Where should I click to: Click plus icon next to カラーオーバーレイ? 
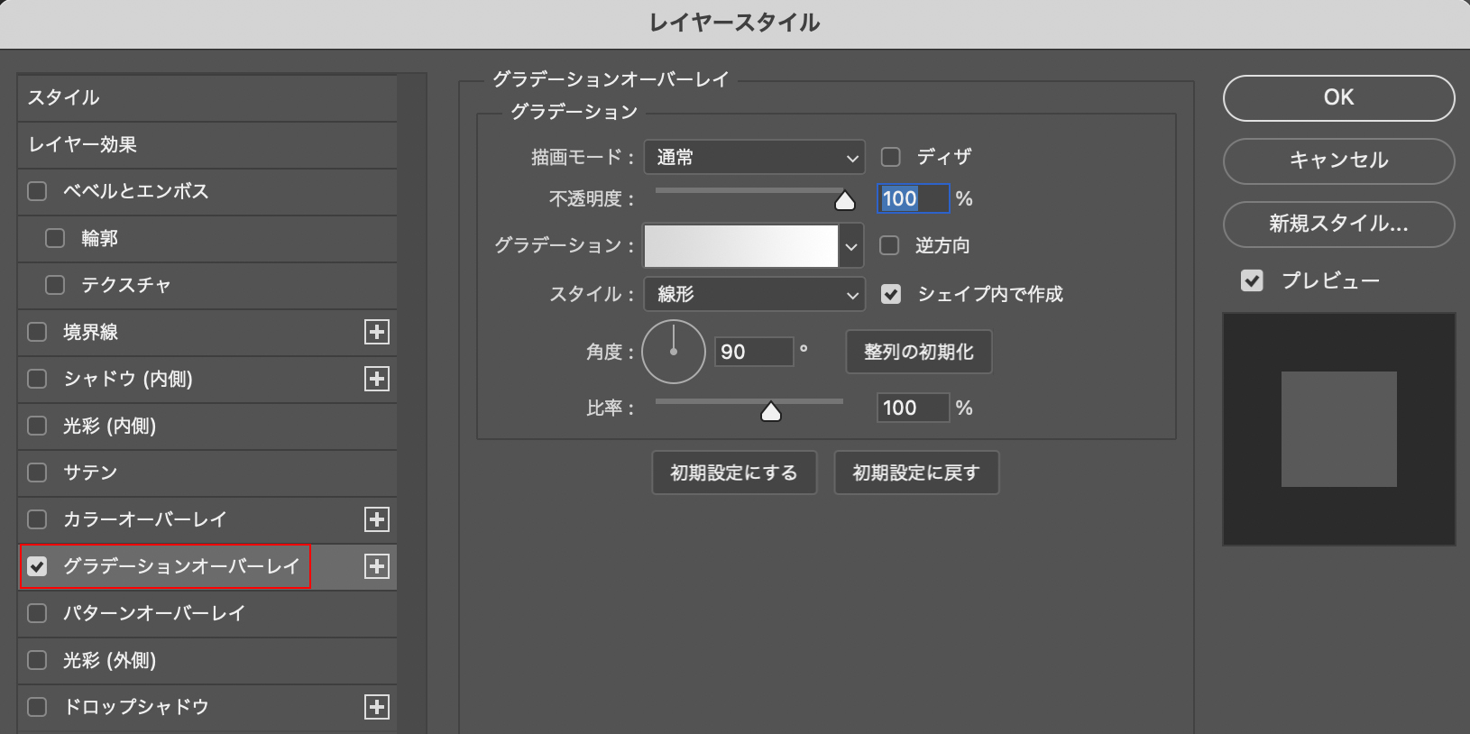pyautogui.click(x=377, y=519)
